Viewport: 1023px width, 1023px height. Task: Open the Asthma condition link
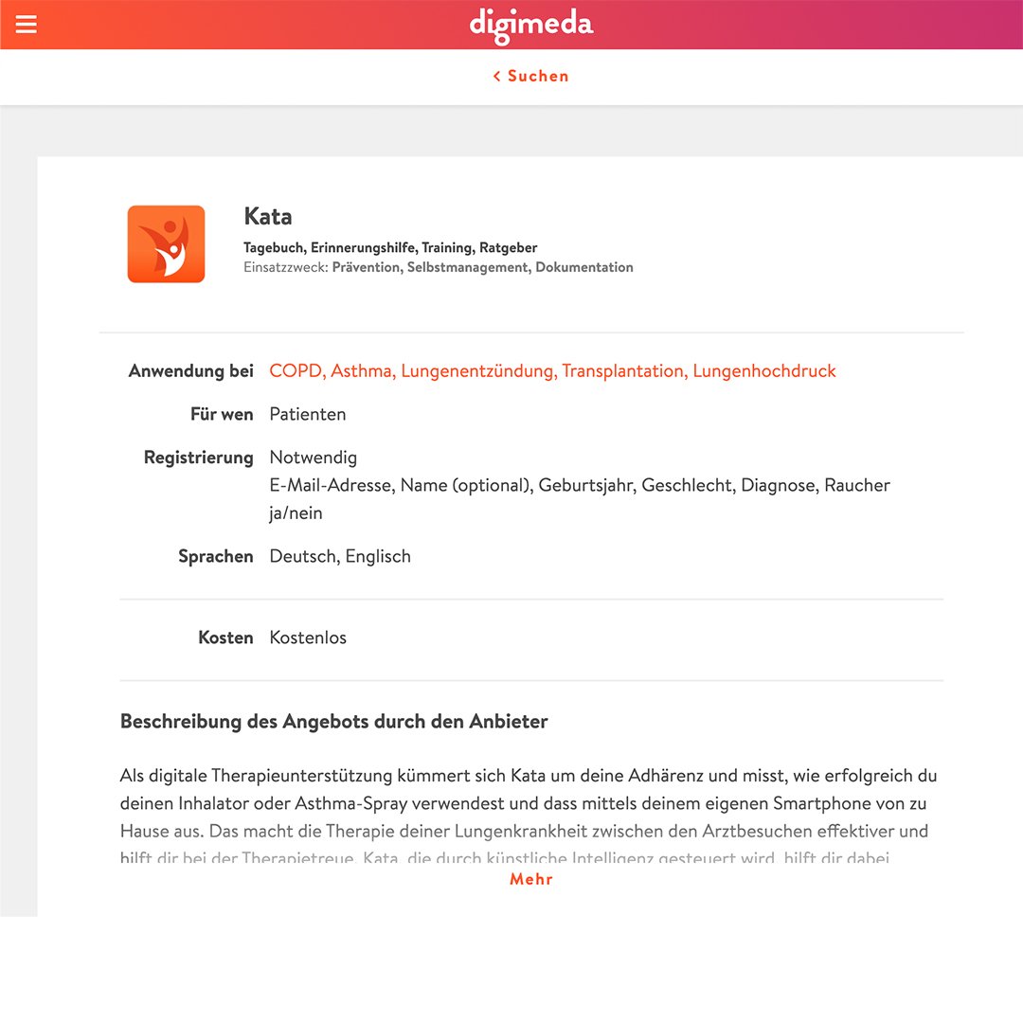[x=364, y=370]
